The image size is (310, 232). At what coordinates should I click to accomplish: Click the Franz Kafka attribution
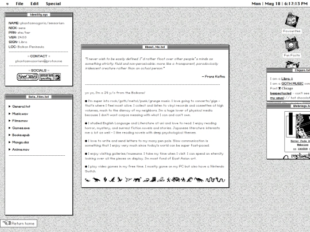point(214,77)
